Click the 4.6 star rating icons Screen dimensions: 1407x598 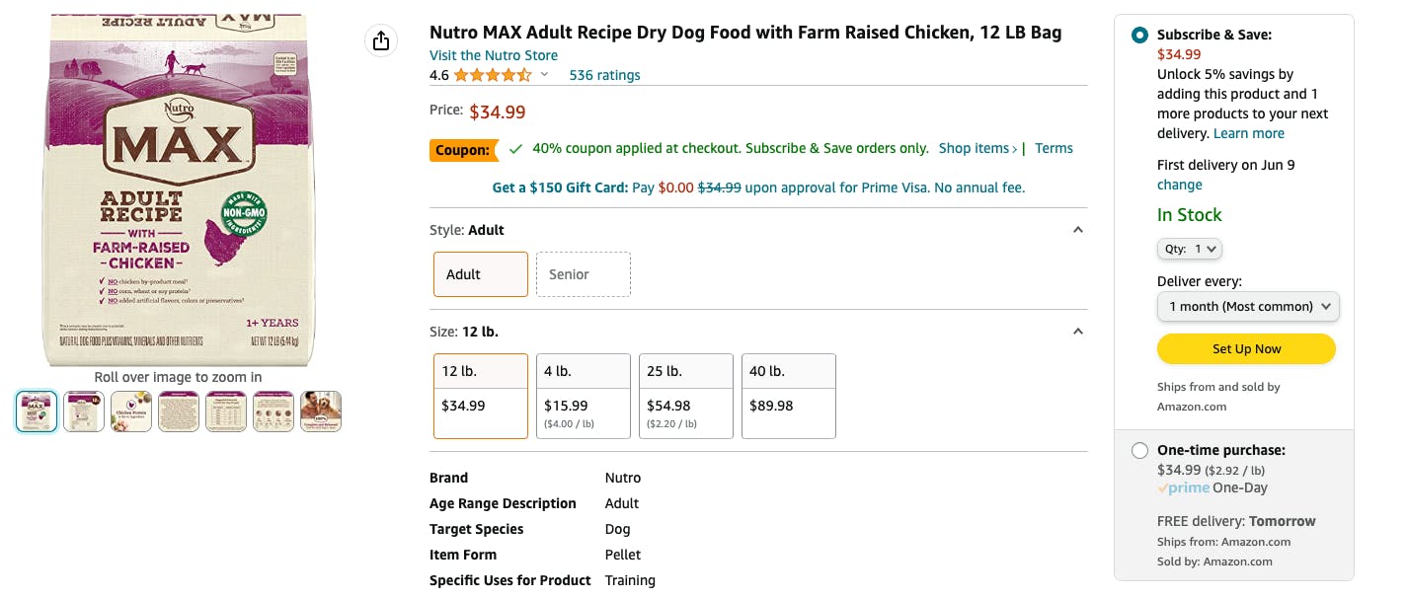492,75
